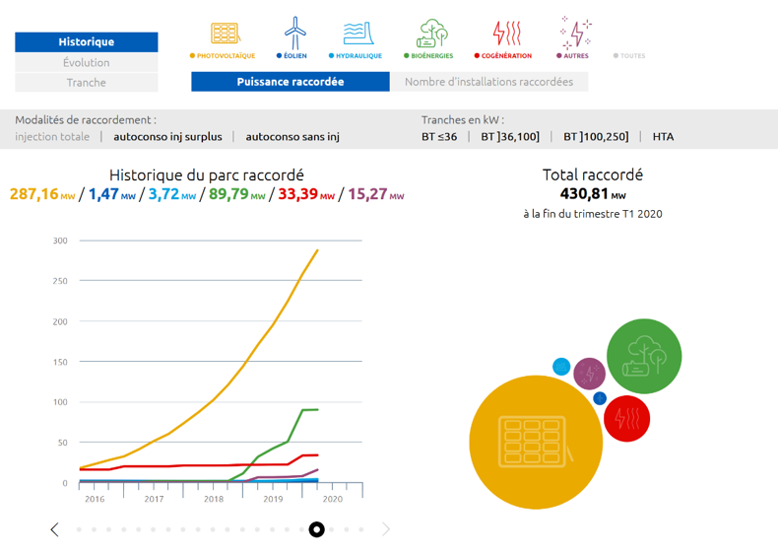Click the 'Puissance raccordée' button
The width and height of the screenshot is (778, 553).
click(291, 82)
